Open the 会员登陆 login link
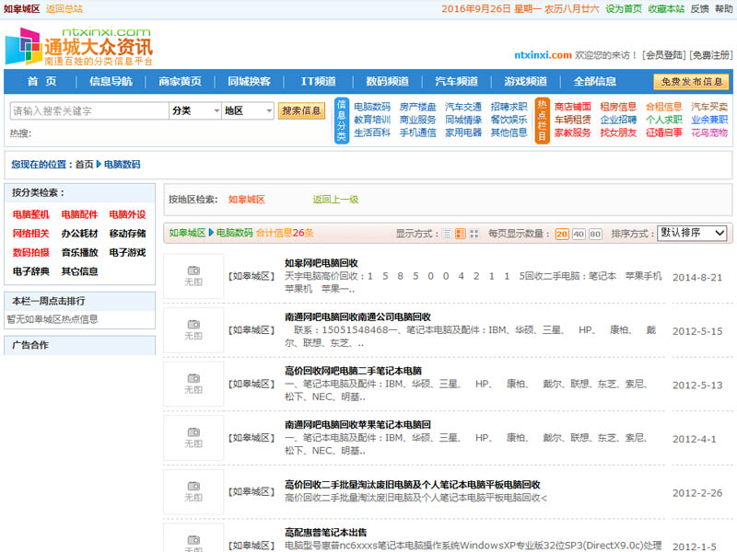This screenshot has width=737, height=552. (663, 55)
